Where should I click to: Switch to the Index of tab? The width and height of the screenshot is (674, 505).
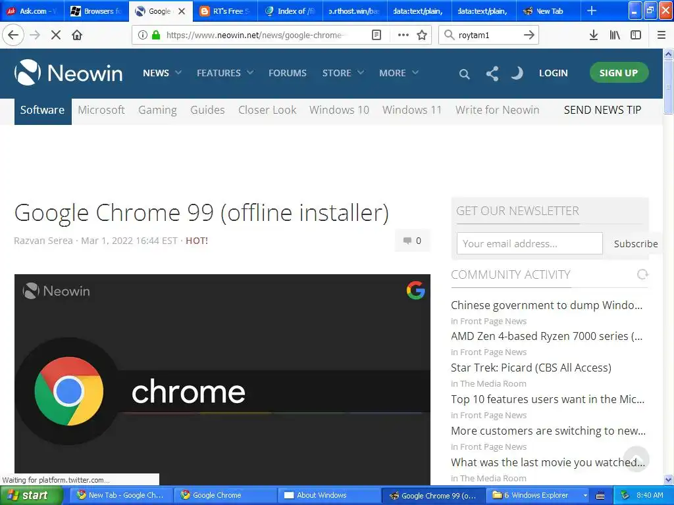coord(290,11)
